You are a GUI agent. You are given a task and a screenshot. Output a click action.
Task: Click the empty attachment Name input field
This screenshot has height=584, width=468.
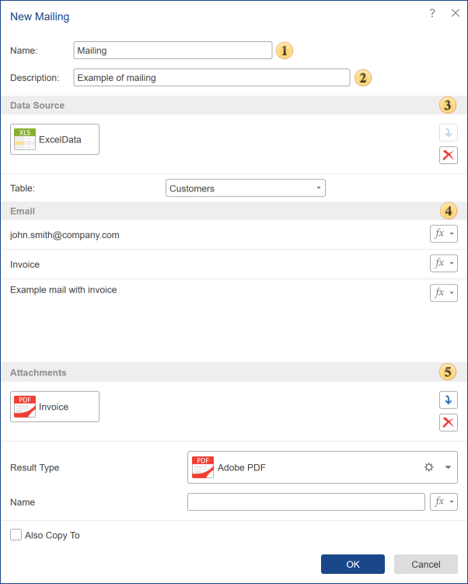[x=306, y=502]
